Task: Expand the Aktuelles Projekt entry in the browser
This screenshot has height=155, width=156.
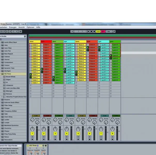Action: [2, 97]
